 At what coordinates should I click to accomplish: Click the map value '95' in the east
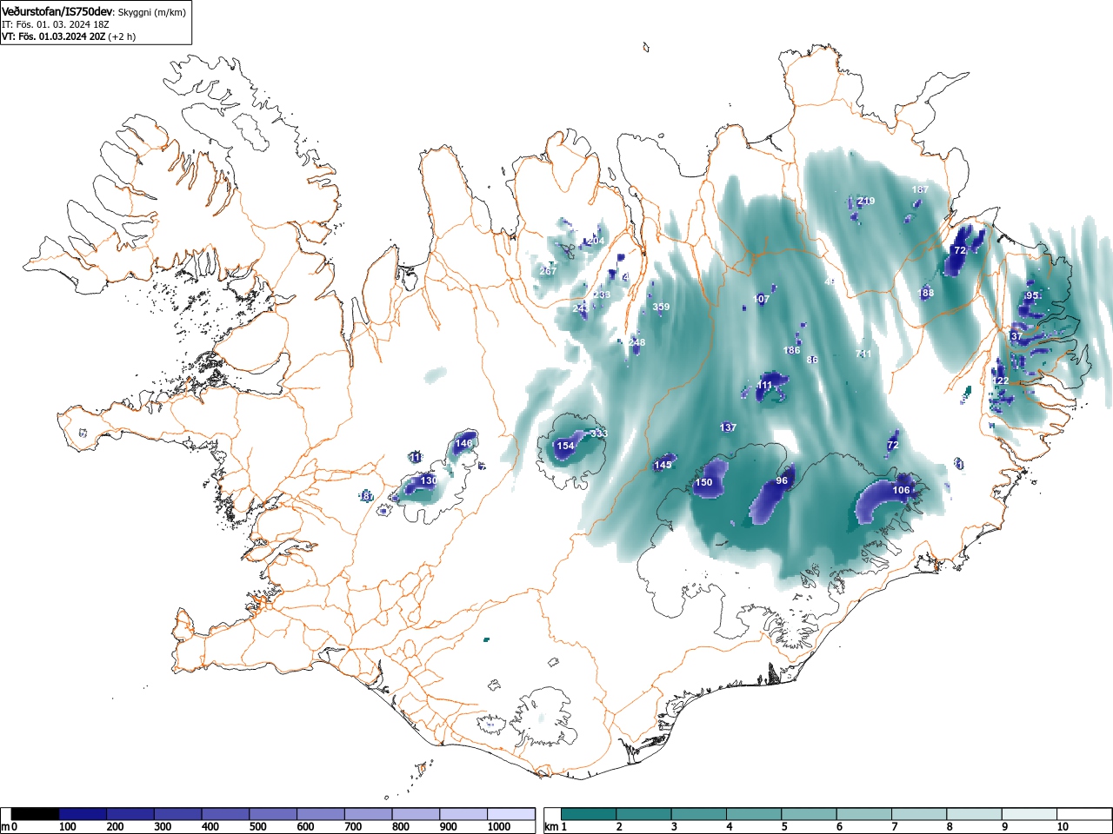click(x=1032, y=295)
